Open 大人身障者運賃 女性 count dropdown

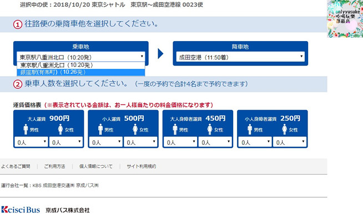pos(215,142)
